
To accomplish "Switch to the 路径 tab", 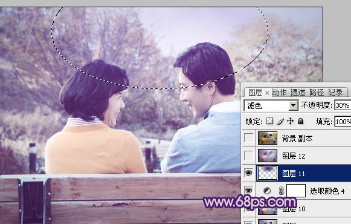I will 317,93.
